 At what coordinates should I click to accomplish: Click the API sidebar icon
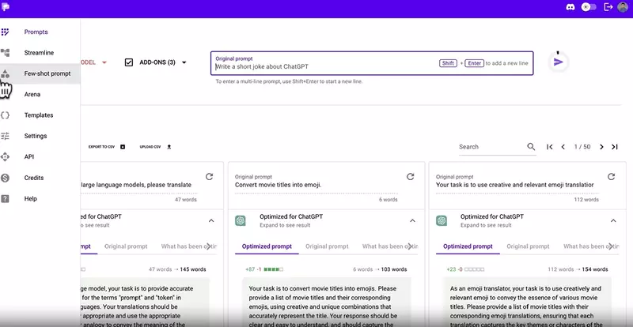pyautogui.click(x=5, y=157)
